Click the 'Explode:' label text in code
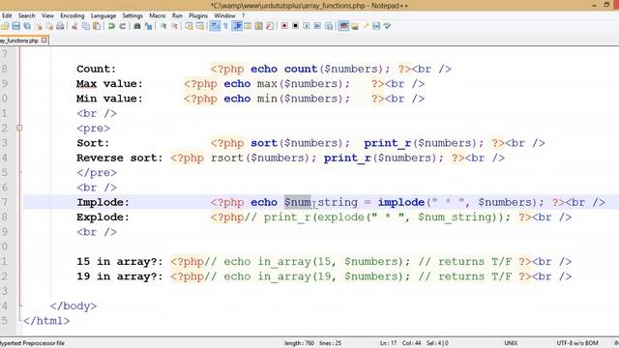Viewport: 619px width, 348px height. click(x=103, y=217)
